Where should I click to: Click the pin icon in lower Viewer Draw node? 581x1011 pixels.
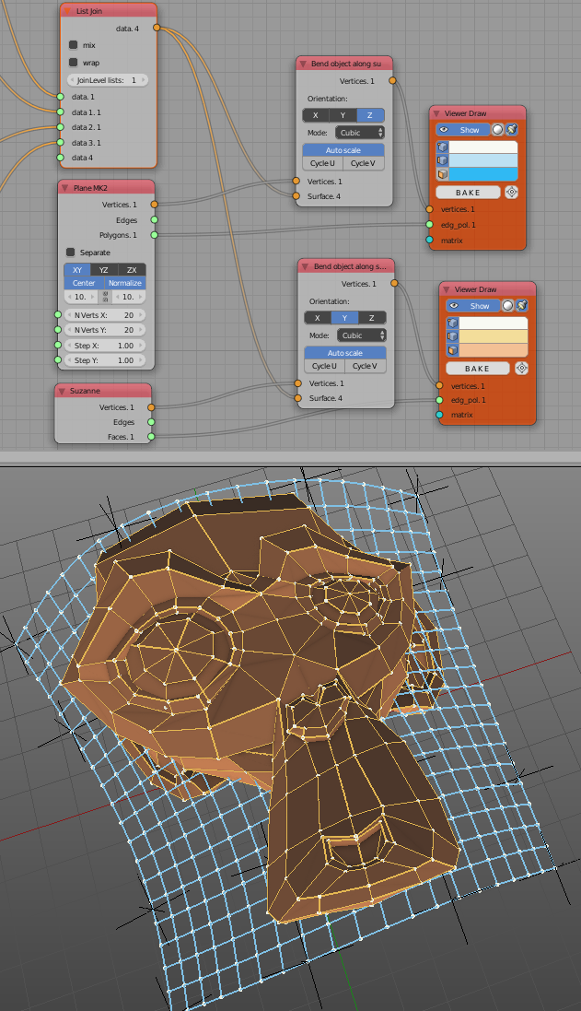tap(522, 306)
